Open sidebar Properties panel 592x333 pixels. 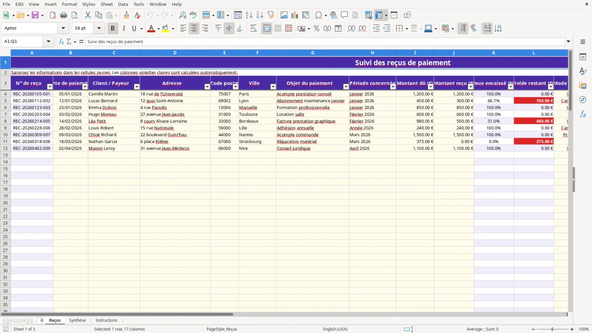tap(583, 57)
